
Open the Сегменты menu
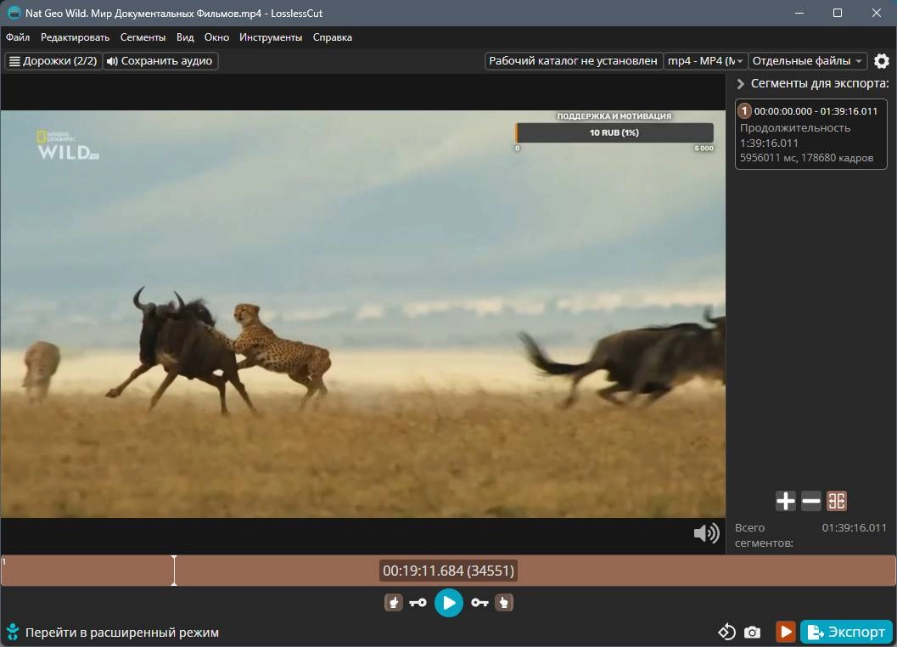[x=143, y=37]
